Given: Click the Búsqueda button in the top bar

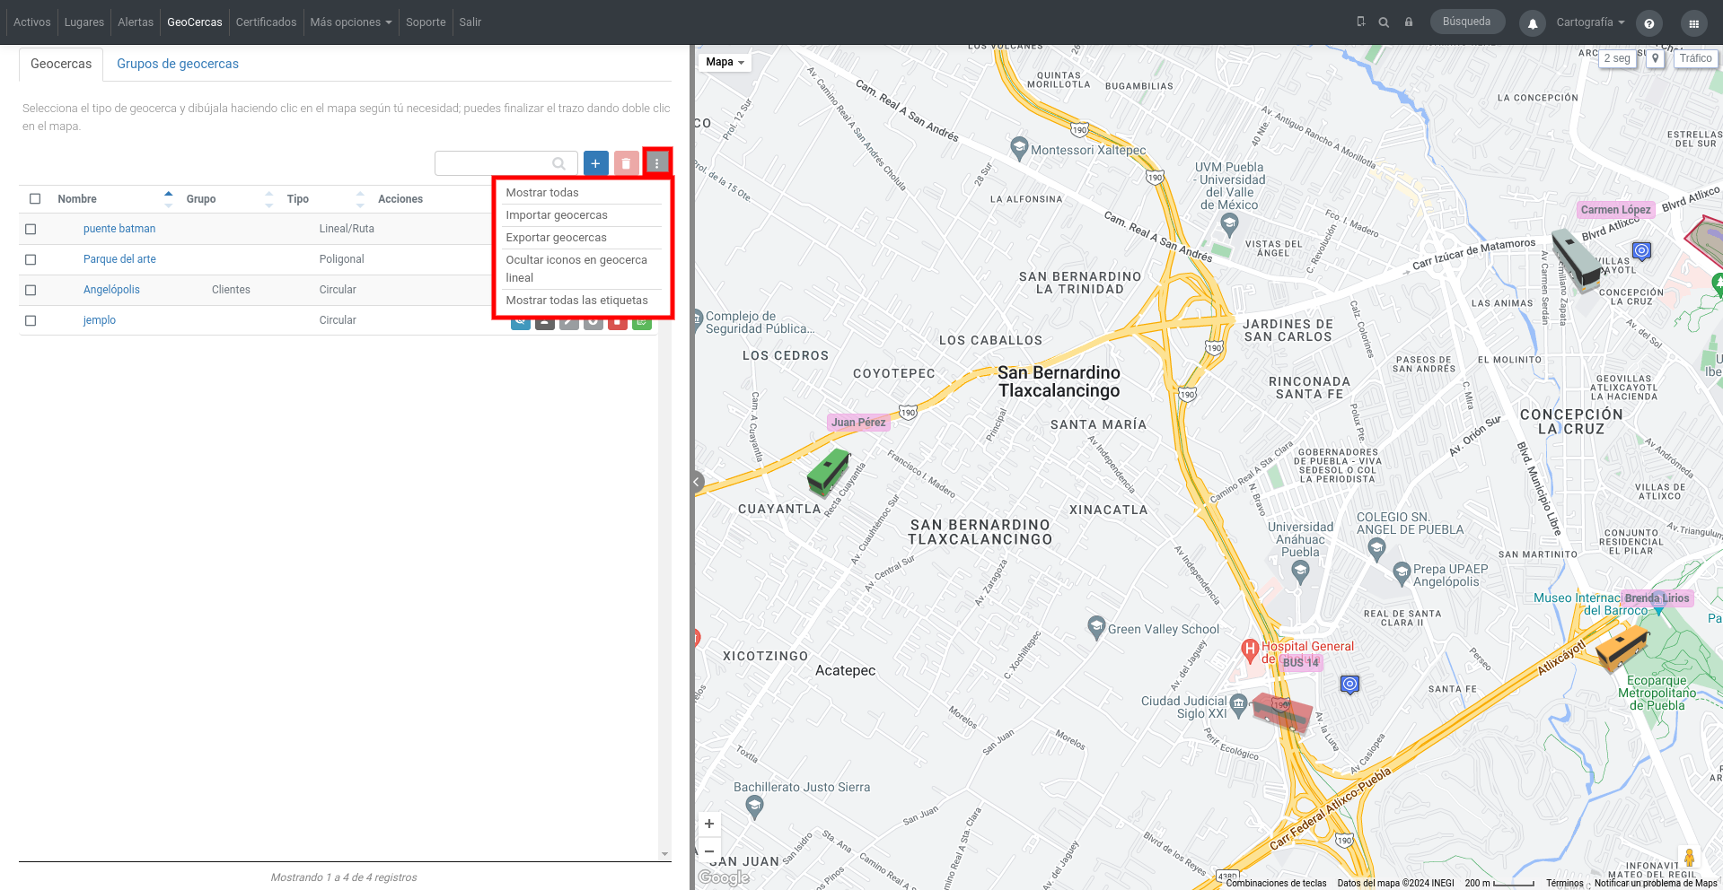Looking at the screenshot, I should [1467, 22].
